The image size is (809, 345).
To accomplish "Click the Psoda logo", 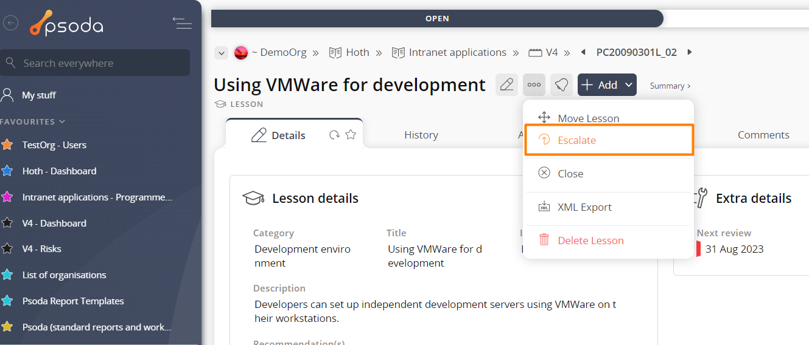I will point(67,23).
